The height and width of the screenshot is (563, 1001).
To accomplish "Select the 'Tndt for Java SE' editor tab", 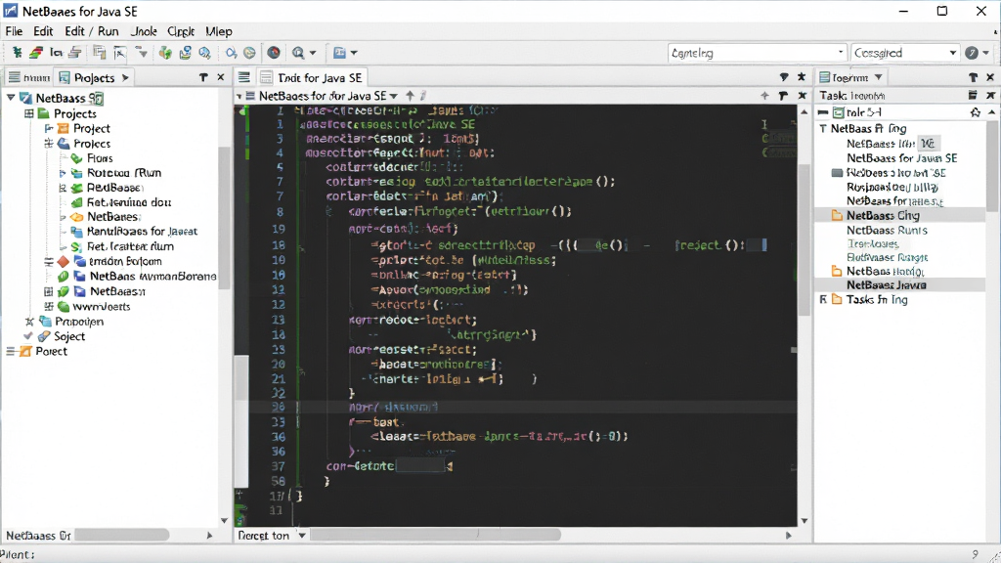I will (x=312, y=77).
